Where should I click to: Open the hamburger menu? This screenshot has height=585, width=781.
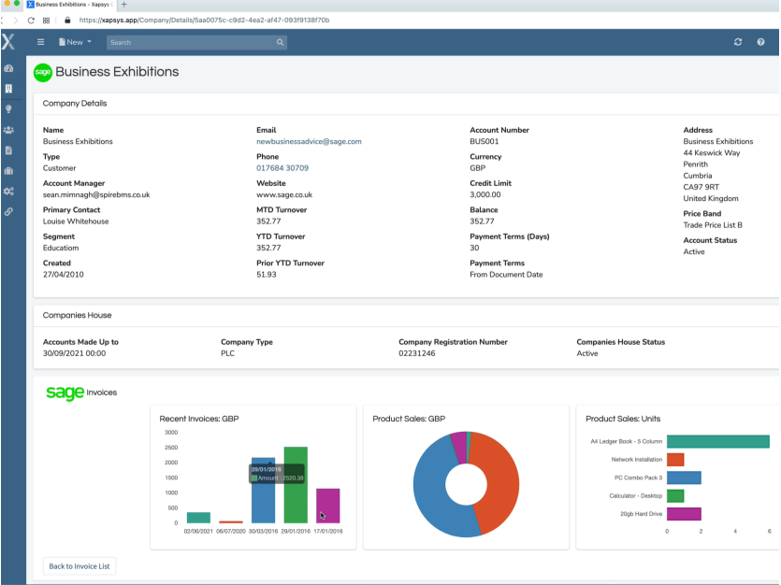(x=41, y=42)
